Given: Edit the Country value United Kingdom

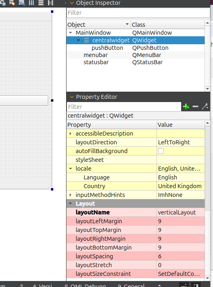Looking at the screenshot, I should [x=181, y=186].
